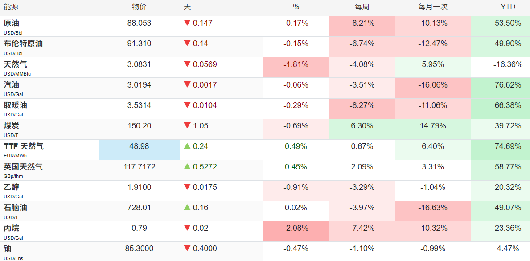
Task: Click the green up arrow for 石脑油
Action: [187, 207]
